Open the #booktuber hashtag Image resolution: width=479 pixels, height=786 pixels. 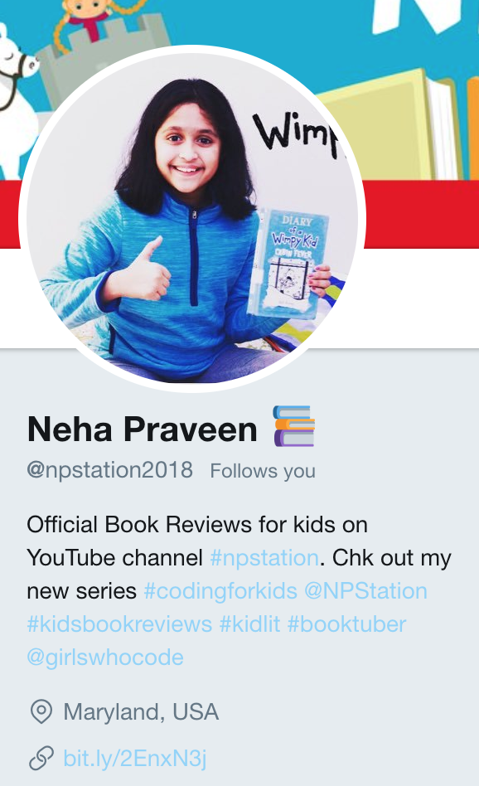tap(346, 624)
